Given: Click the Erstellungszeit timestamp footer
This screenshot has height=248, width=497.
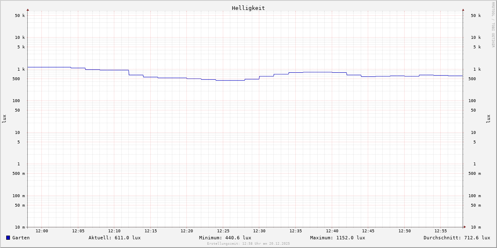Looking at the screenshot, I should [x=248, y=244].
